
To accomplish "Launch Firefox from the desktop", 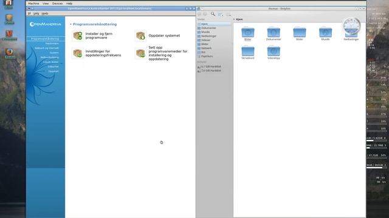I will pyautogui.click(x=10, y=53).
